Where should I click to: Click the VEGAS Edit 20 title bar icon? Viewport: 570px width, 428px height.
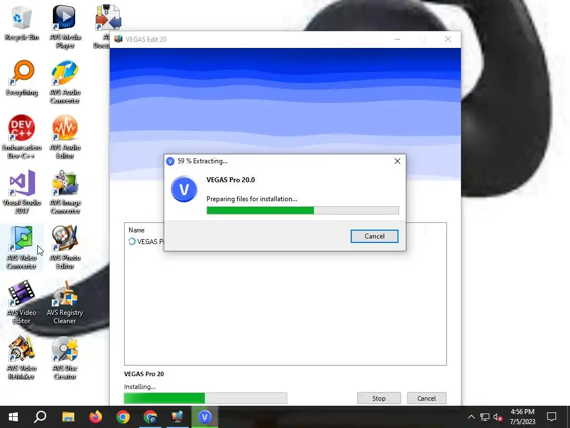(x=119, y=39)
